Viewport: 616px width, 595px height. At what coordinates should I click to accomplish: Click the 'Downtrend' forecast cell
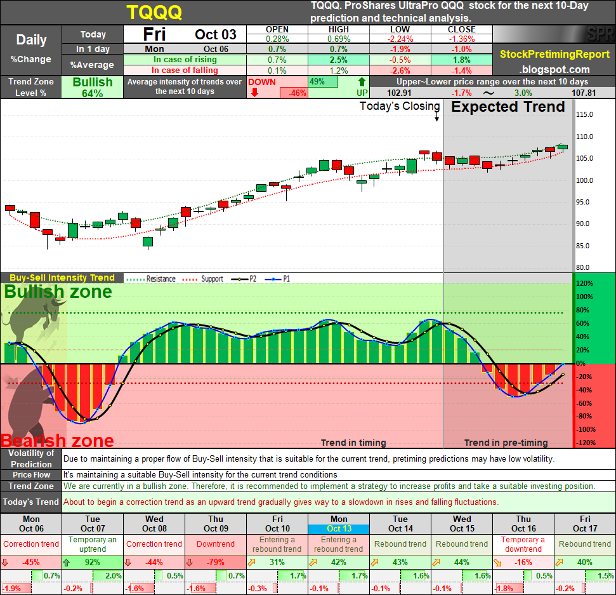216,544
